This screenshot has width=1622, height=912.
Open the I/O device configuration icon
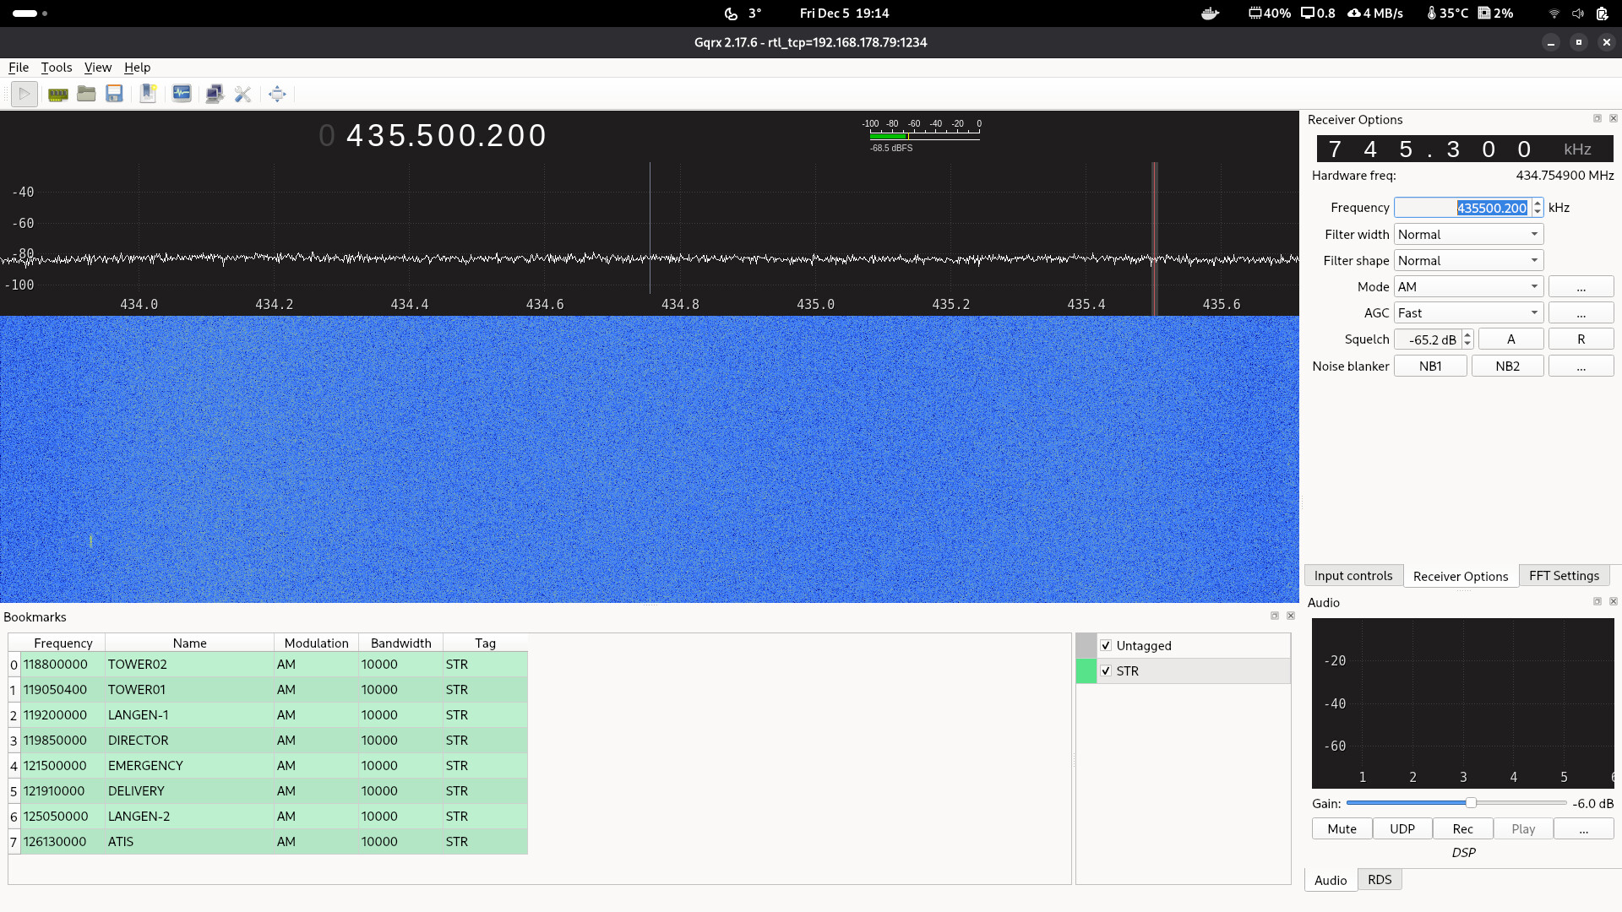pos(57,94)
